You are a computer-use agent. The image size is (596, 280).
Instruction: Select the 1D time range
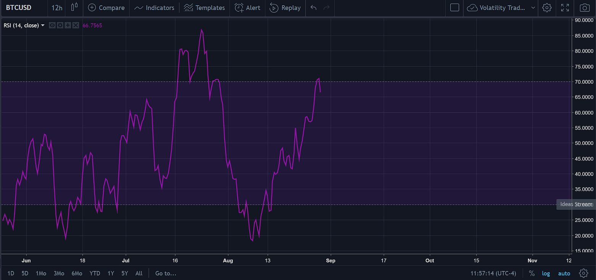[11, 273]
